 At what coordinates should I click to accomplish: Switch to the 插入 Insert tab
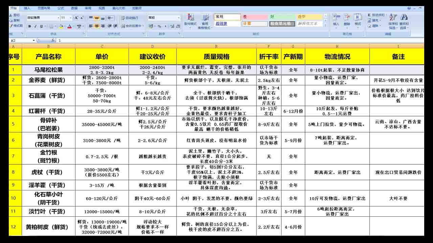click(27, 8)
